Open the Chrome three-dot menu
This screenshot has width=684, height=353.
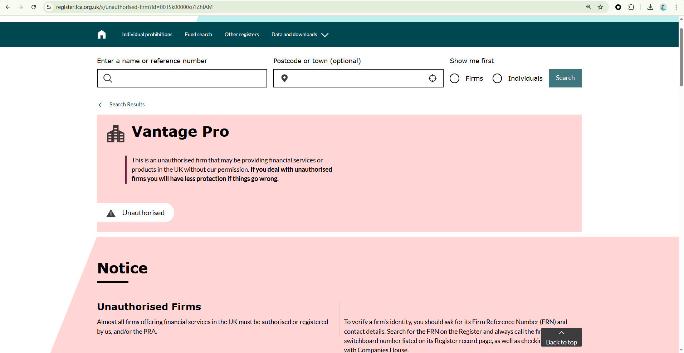[676, 7]
